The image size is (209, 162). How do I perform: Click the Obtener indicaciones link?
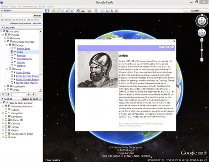(x=21, y=23)
